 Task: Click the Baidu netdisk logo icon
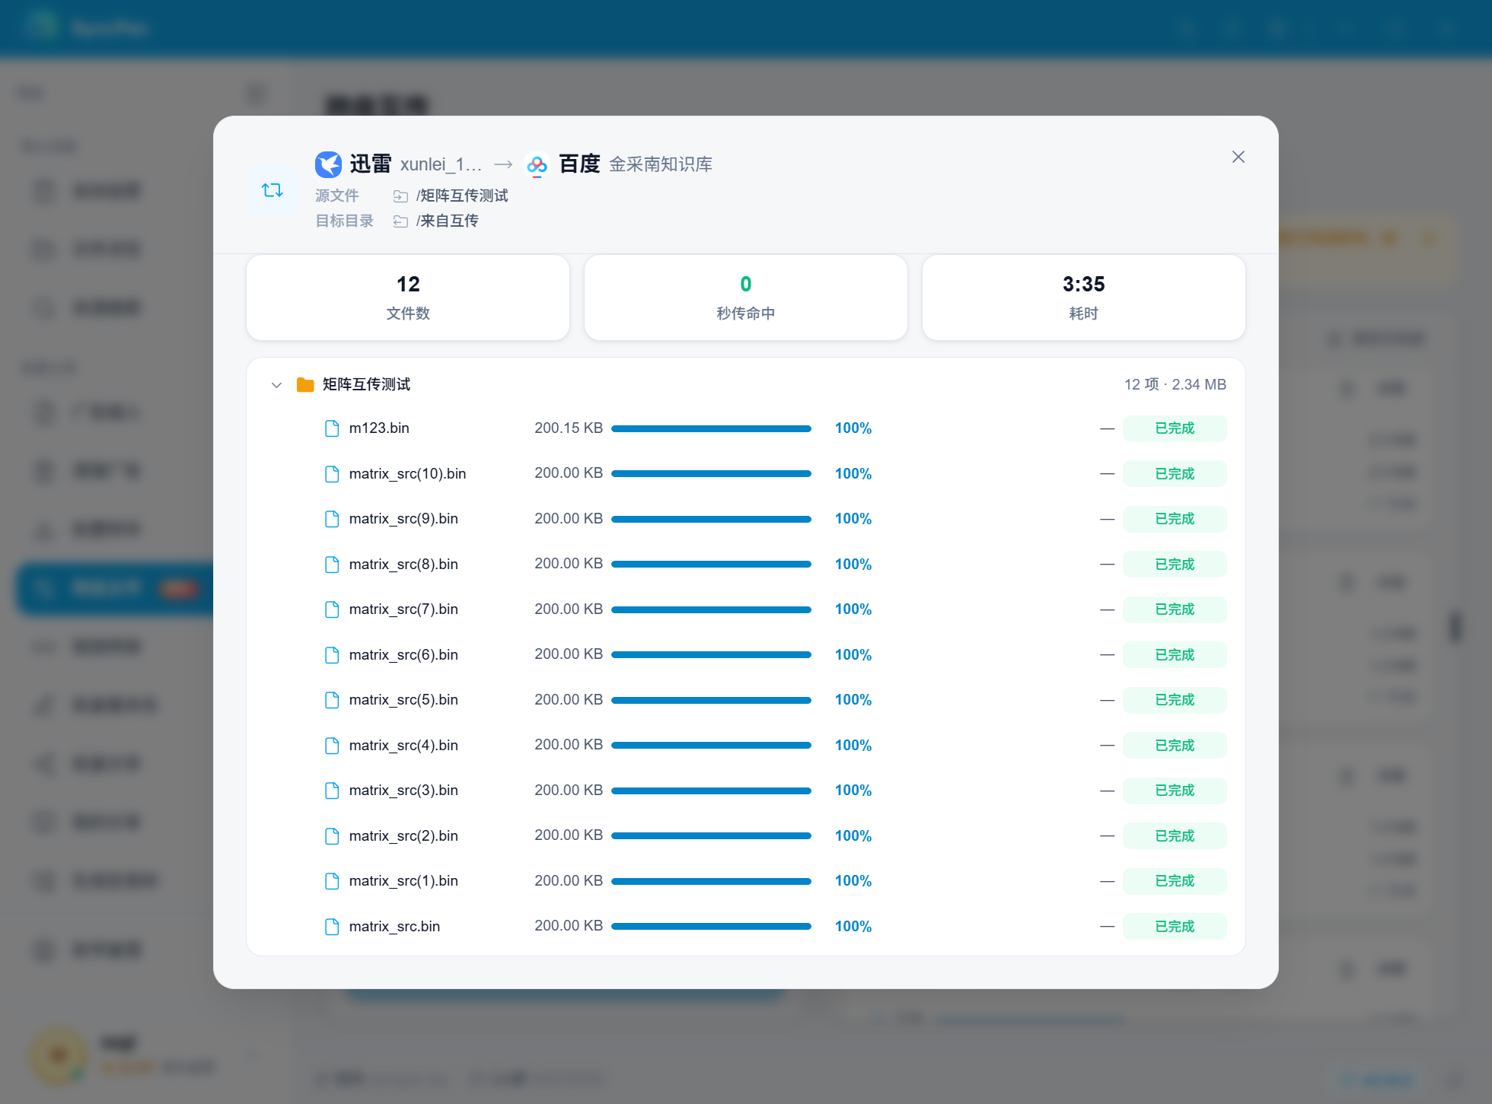[537, 164]
